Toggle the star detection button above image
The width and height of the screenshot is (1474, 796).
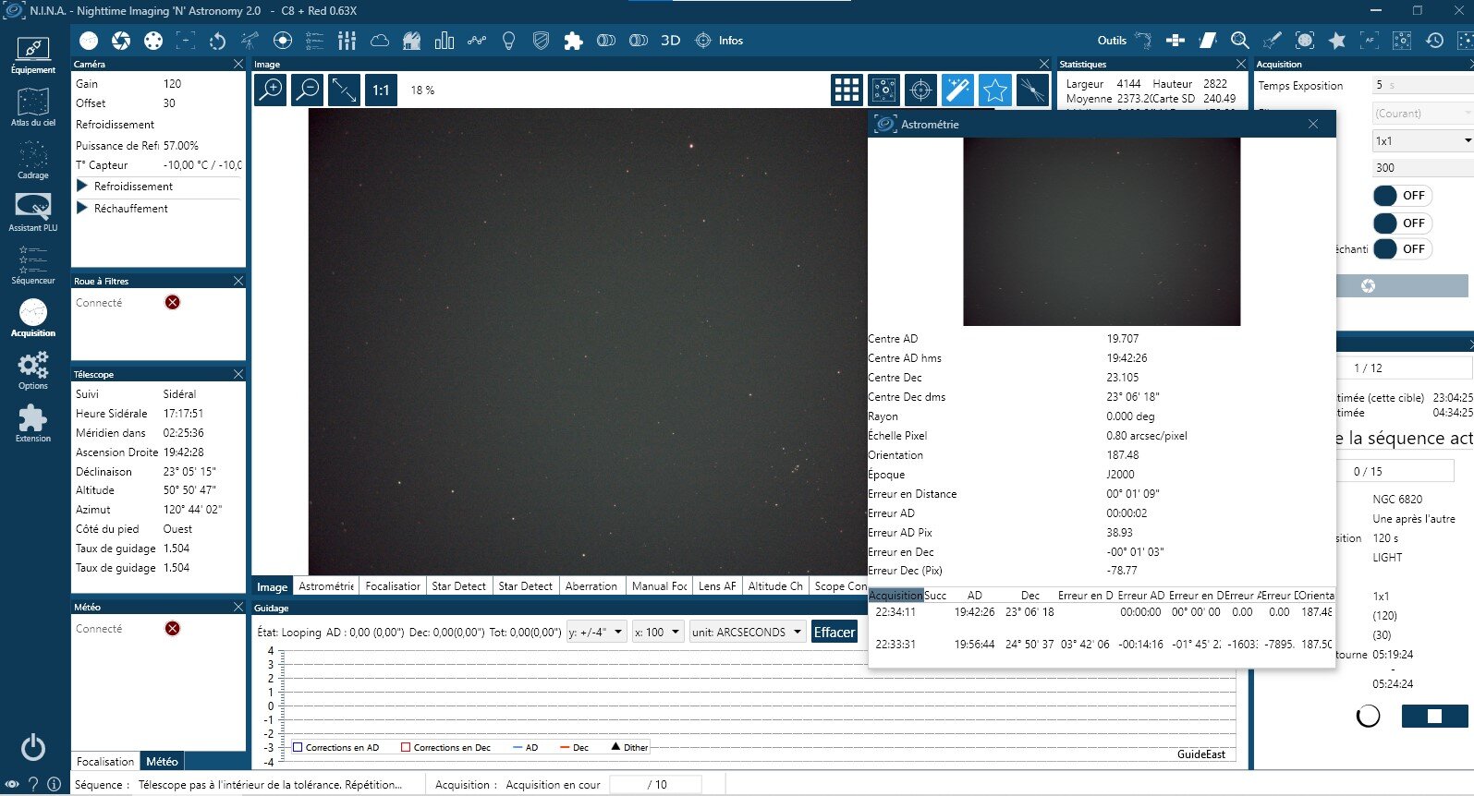[x=994, y=90]
